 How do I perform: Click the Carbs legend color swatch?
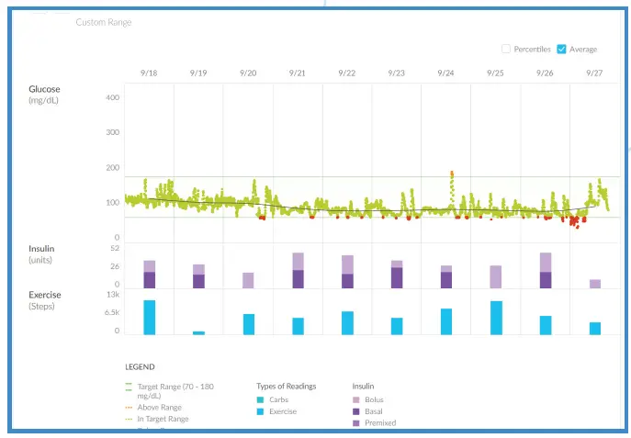pyautogui.click(x=260, y=399)
